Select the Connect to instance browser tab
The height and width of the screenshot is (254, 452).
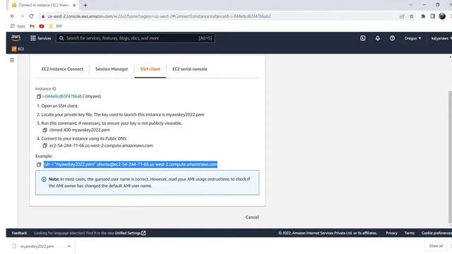(x=43, y=5)
